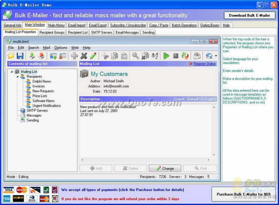Select Urgent Notifications recipient group
Screen dimensions: 279x205
coord(47,106)
